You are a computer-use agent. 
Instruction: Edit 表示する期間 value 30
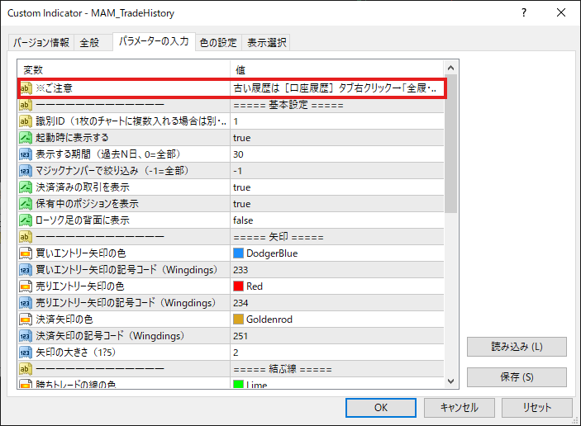(336, 154)
